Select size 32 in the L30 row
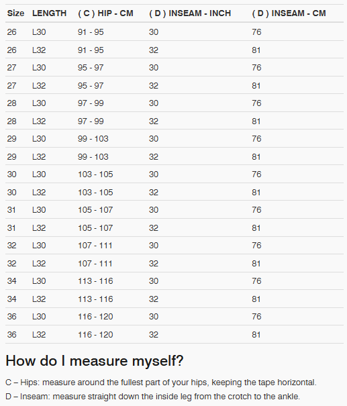The width and height of the screenshot is (347, 406). (11, 246)
